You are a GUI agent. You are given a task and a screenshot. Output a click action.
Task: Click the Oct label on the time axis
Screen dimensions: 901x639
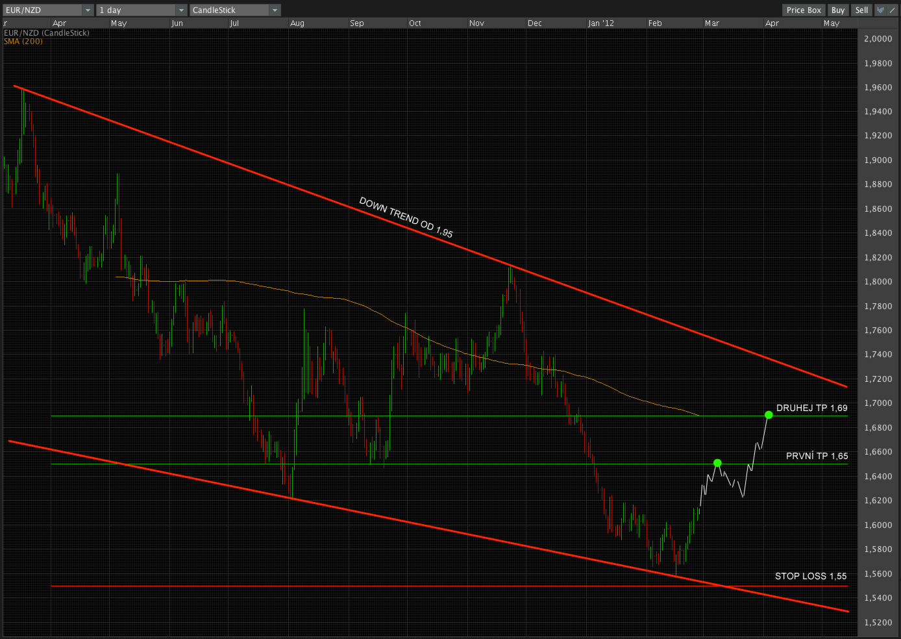pos(415,23)
